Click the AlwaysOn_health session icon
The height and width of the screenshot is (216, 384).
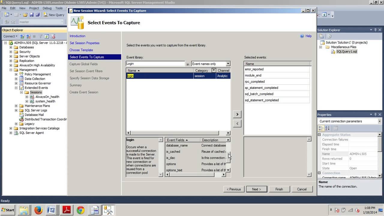[x=32, y=97]
